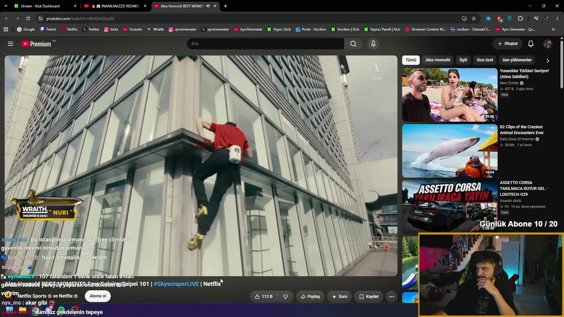Image resolution: width=564 pixels, height=317 pixels.
Task: Open Netflix bookmark
Action: pos(69,29)
